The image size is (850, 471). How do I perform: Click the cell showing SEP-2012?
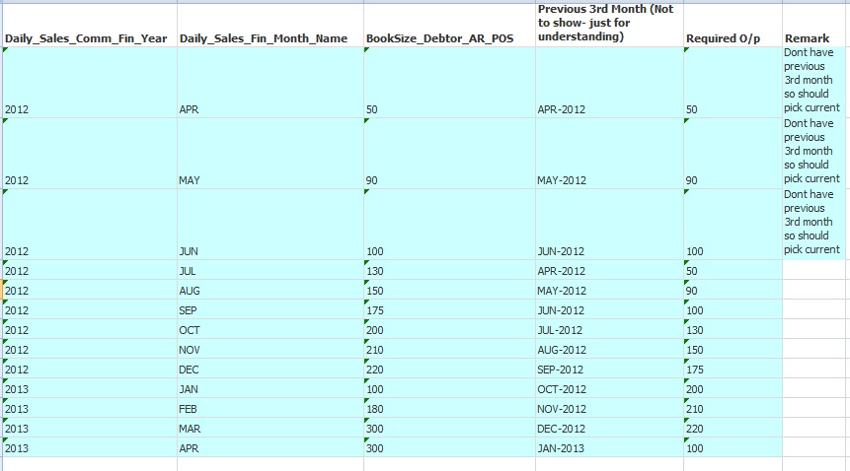[x=609, y=369]
